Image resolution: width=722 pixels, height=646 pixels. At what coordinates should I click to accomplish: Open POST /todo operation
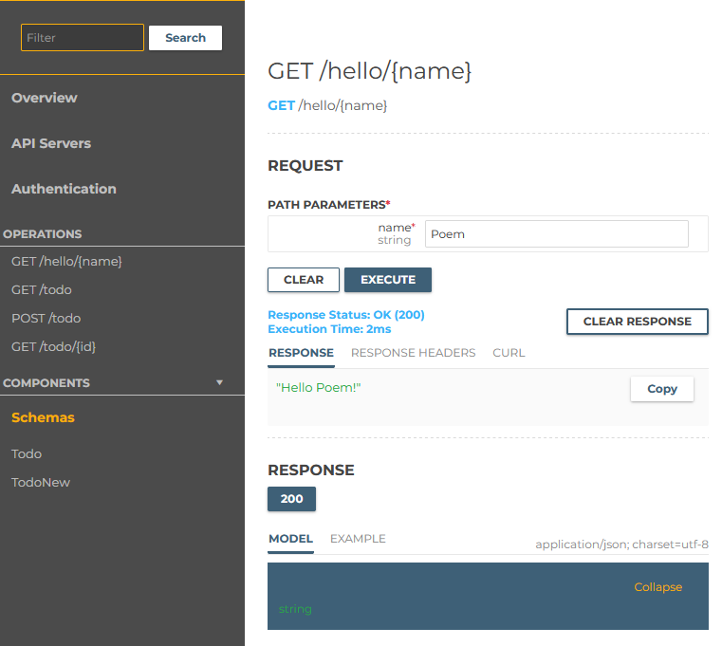pyautogui.click(x=46, y=318)
